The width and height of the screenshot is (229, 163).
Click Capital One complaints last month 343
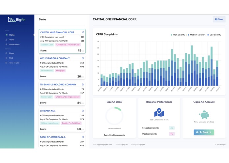82,37
